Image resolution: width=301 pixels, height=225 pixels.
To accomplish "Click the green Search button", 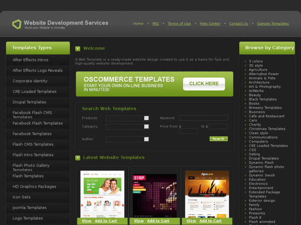I will 219,139.
